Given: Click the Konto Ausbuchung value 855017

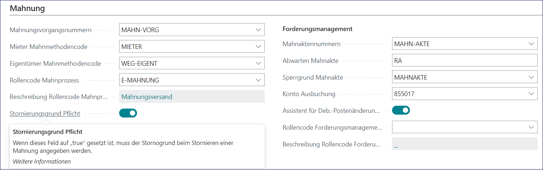Looking at the screenshot, I should [x=402, y=94].
